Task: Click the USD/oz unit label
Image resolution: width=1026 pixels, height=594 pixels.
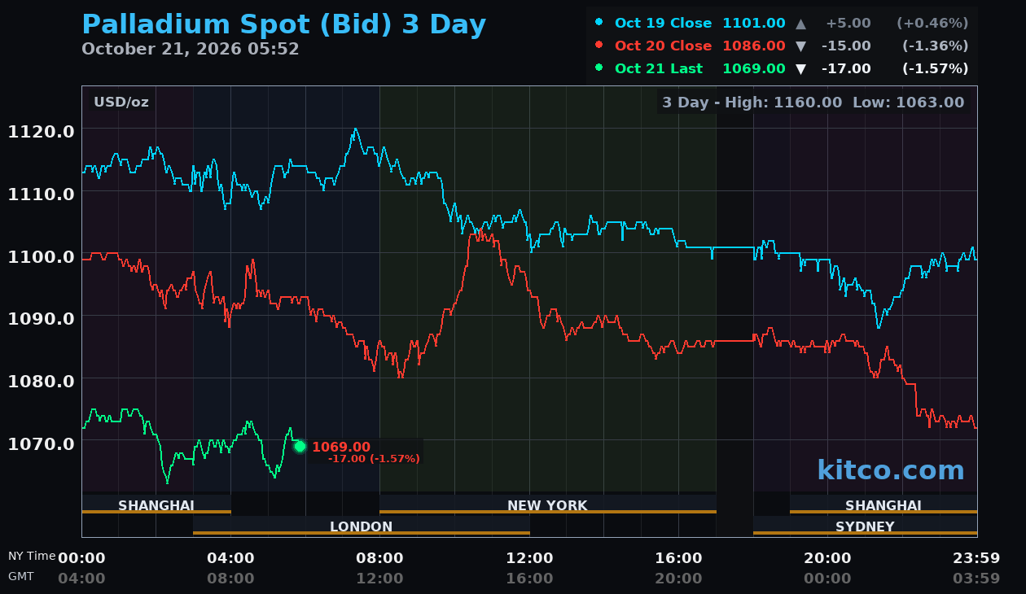Action: point(121,103)
